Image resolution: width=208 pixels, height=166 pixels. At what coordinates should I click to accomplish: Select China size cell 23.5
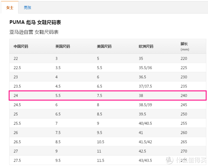17,86
